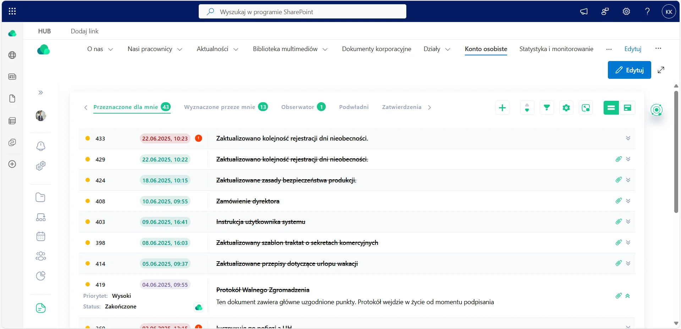This screenshot has height=329, width=681.
Task: Expand the sidebar with double chevron
Action: pyautogui.click(x=41, y=93)
